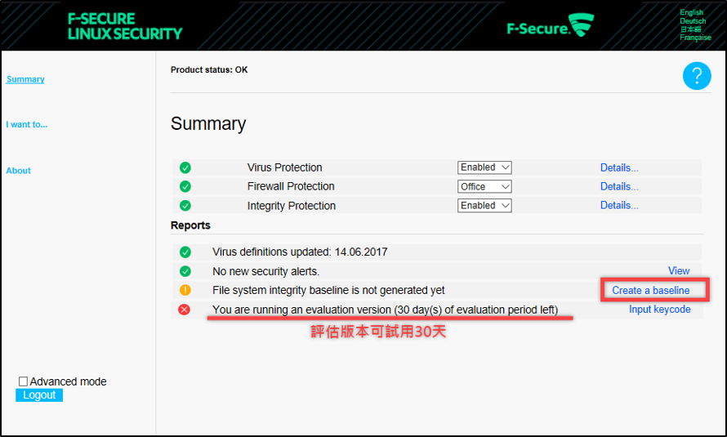The height and width of the screenshot is (437, 727).
Task: Click green check icon beside Virus Protection
Action: 185,167
